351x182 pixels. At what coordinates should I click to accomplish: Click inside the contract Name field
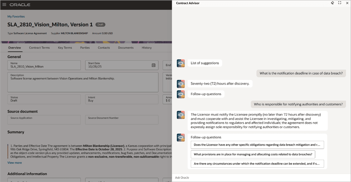click(44, 66)
